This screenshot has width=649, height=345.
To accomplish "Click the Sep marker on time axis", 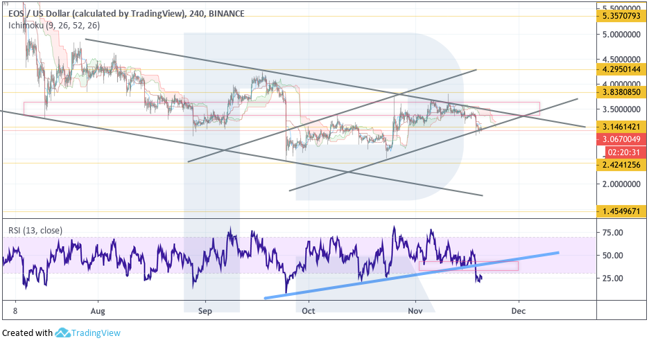I will pyautogui.click(x=205, y=312).
